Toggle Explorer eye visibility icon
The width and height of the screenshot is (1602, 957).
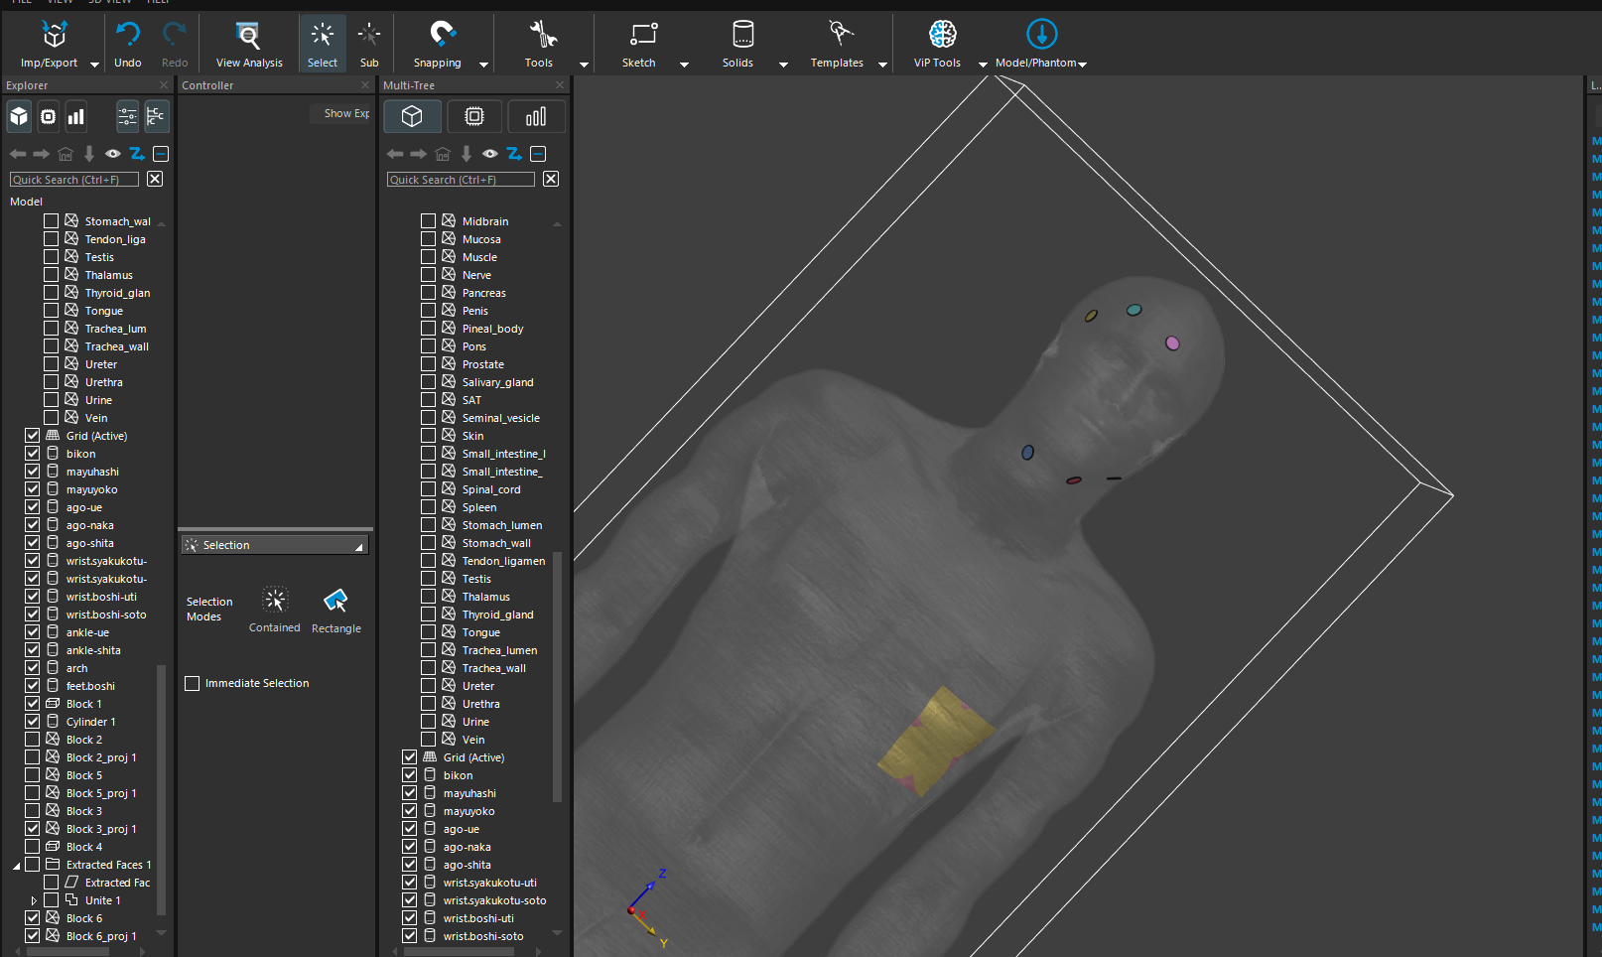[x=113, y=154]
